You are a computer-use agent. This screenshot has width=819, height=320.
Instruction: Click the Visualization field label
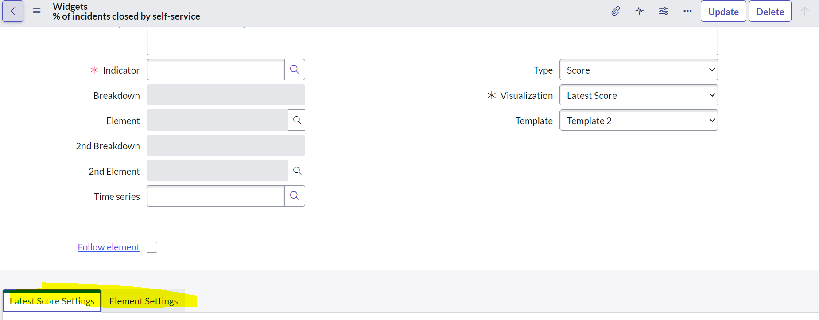(x=526, y=95)
